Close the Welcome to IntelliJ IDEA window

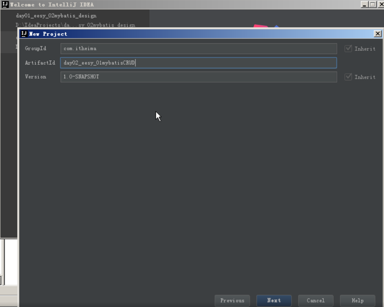pyautogui.click(x=381, y=4)
